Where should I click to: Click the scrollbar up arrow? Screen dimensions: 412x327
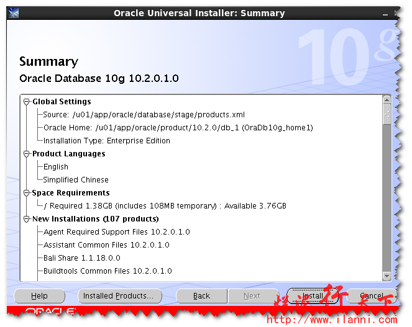click(387, 99)
